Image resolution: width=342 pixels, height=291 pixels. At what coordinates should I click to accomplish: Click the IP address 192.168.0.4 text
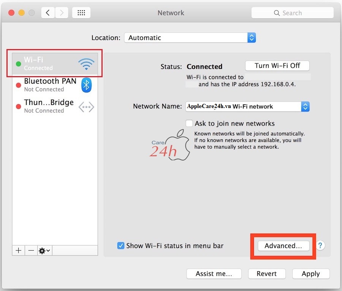278,84
